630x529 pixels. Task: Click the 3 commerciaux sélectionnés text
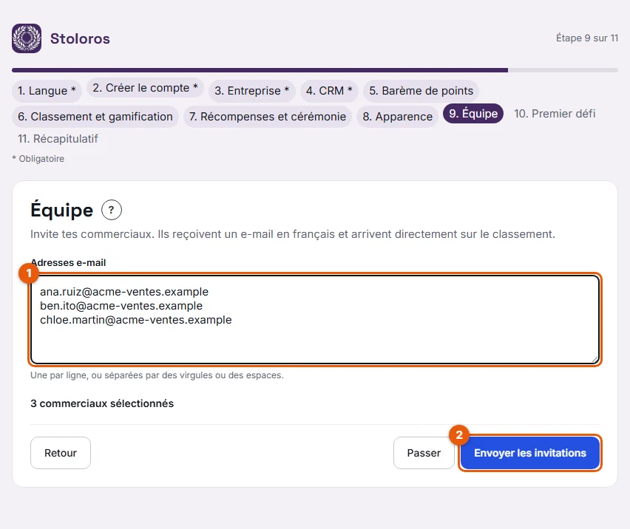tap(102, 403)
